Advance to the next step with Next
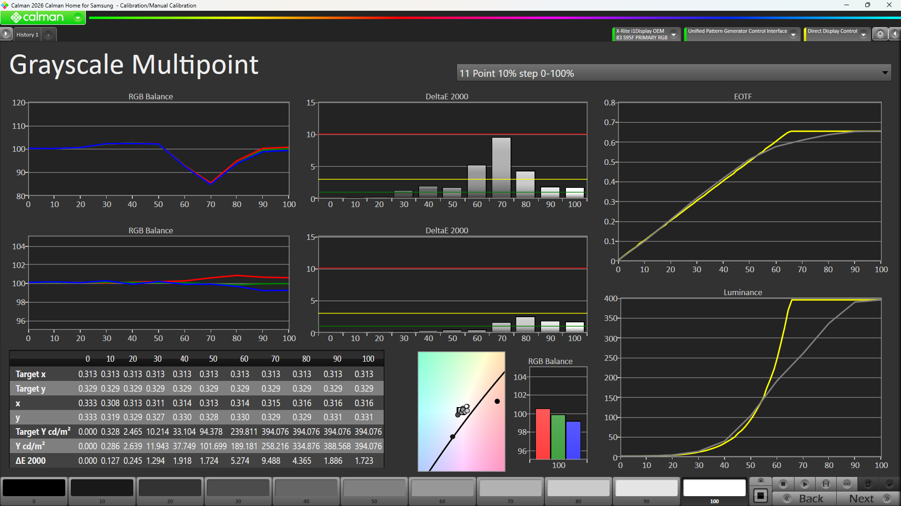The image size is (901, 506). pyautogui.click(x=868, y=499)
